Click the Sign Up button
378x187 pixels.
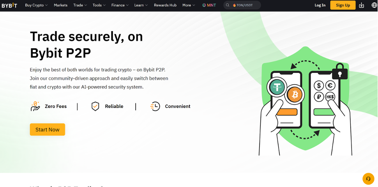click(x=343, y=5)
